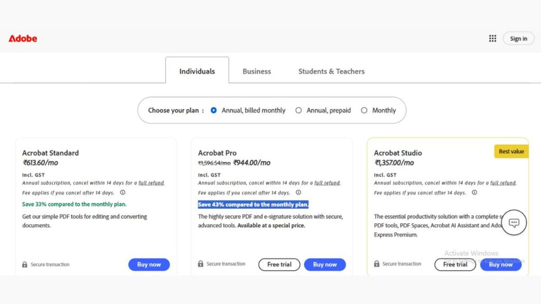Open the apps grid menu icon
541x304 pixels.
coord(492,39)
